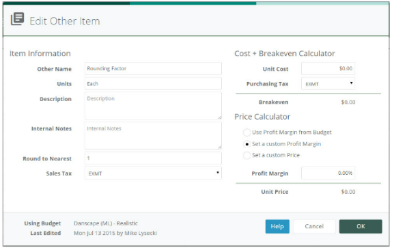
Task: Click the Cancel button
Action: [314, 226]
